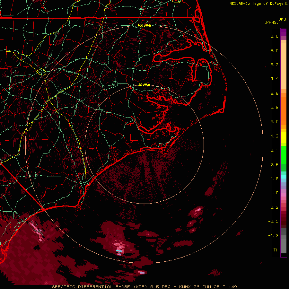
Task: Click the 9.0 value on the scale
Action: click(x=275, y=50)
